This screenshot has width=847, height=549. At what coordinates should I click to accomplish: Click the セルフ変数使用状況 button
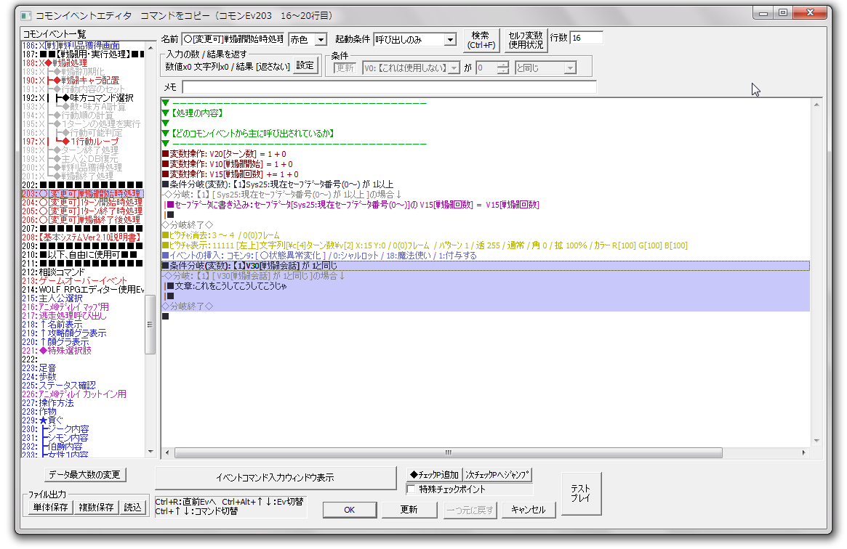(x=526, y=40)
